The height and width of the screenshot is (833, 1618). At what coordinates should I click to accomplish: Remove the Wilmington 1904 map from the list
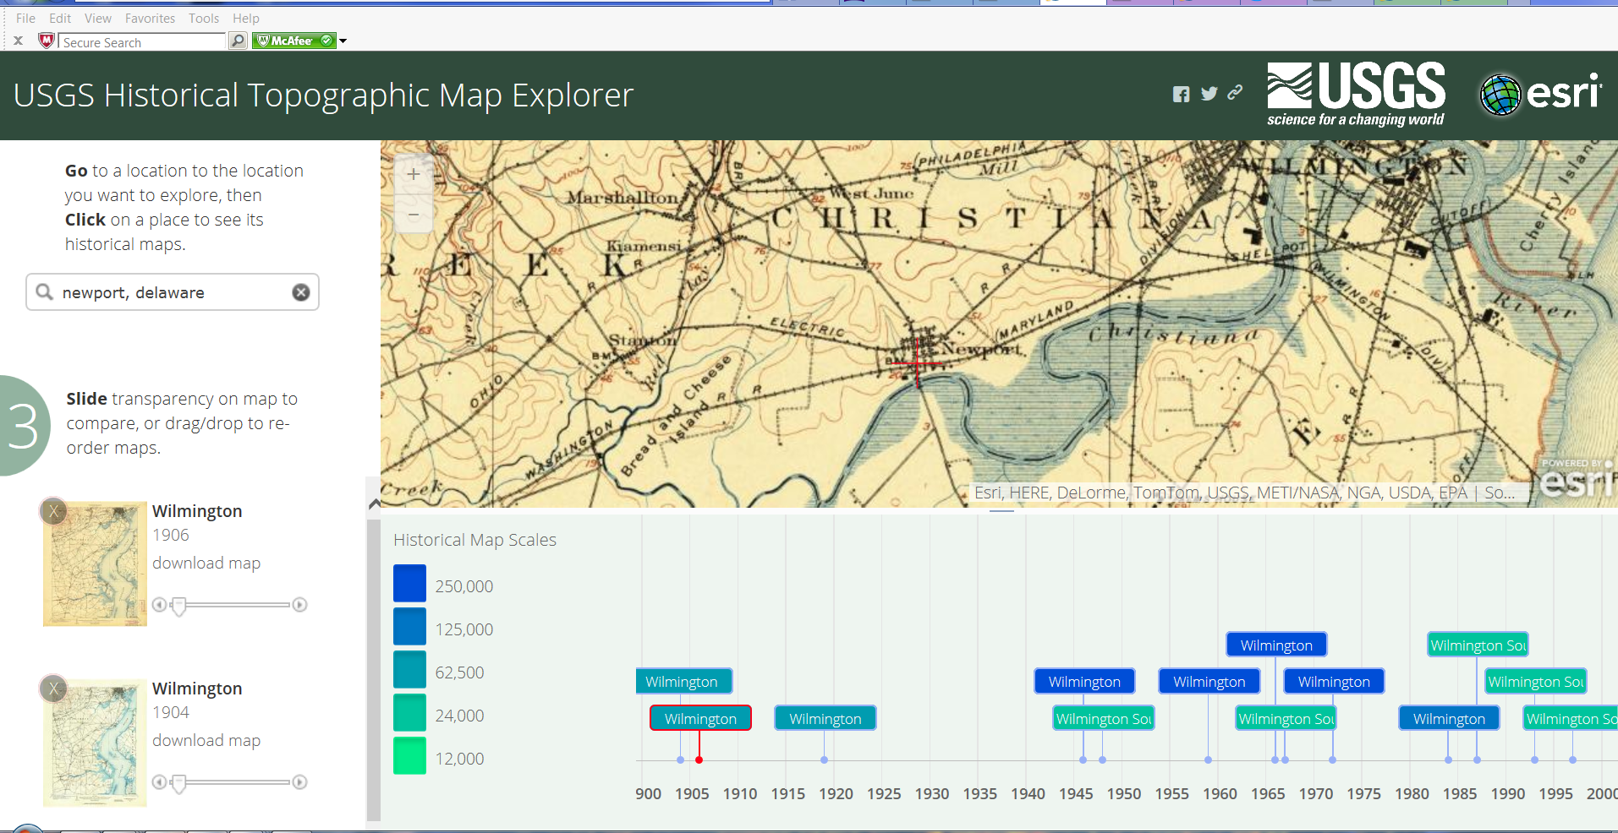pyautogui.click(x=53, y=689)
